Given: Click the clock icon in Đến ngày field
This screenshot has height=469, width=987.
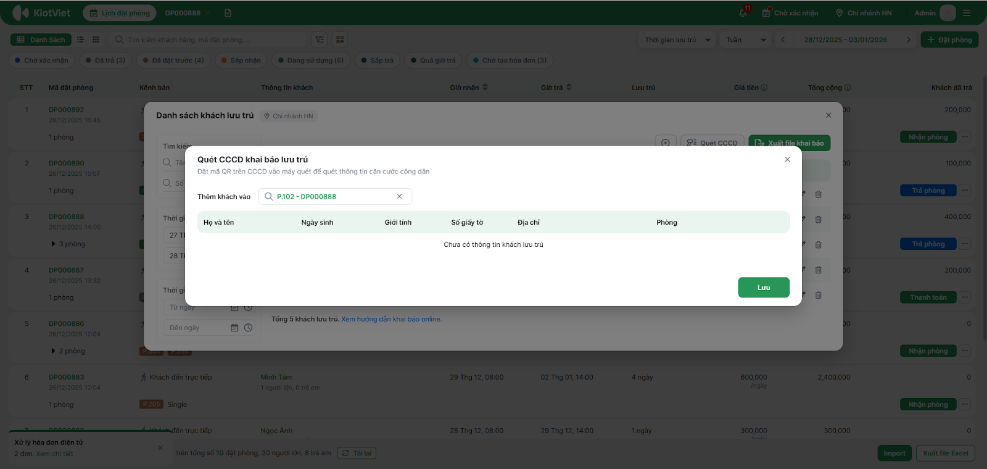Looking at the screenshot, I should [248, 328].
